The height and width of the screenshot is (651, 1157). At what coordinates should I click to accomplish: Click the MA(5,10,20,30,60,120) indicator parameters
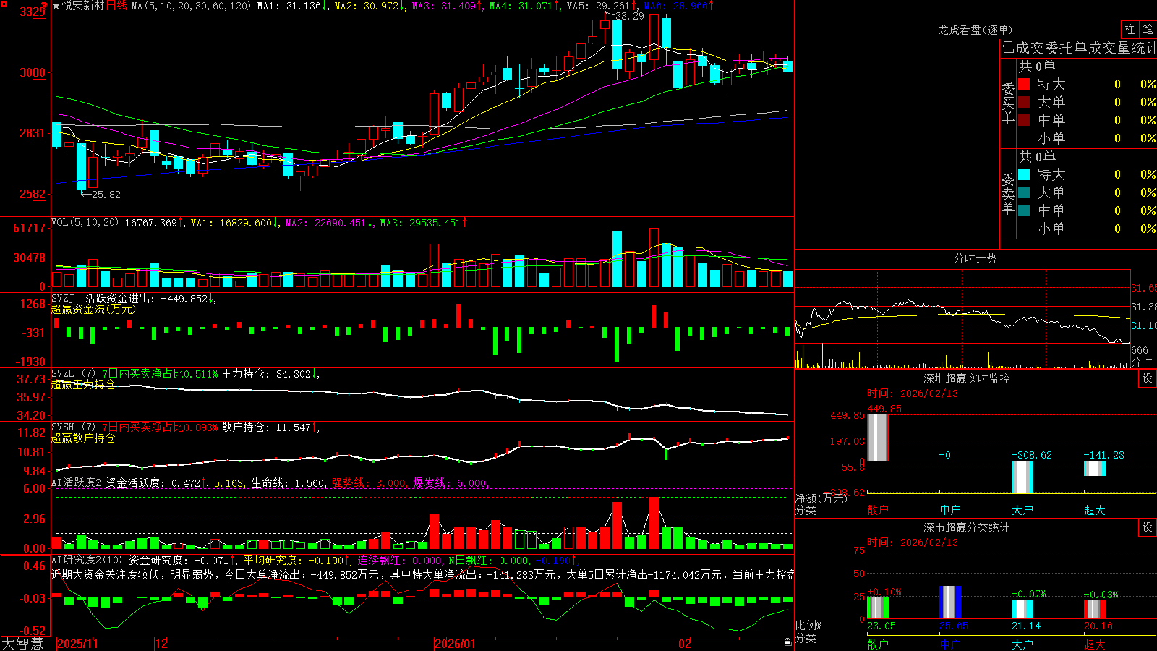tap(191, 6)
